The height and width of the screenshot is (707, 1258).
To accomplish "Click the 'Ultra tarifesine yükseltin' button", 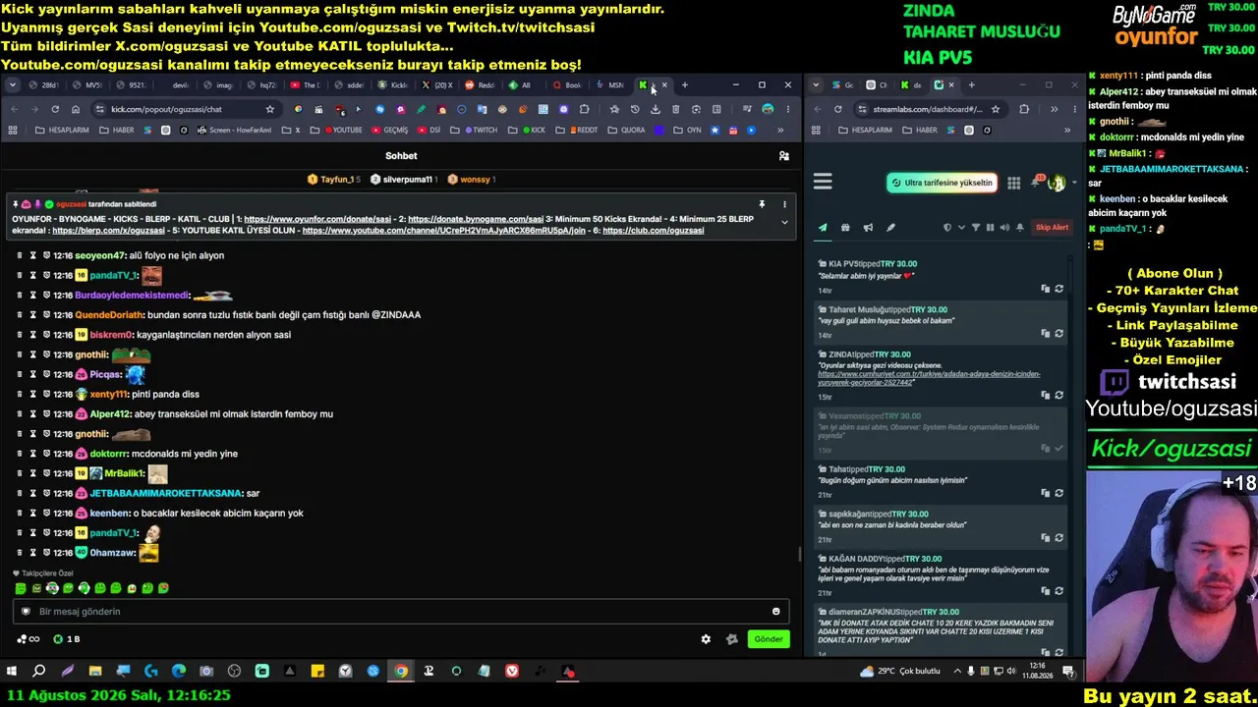I will [942, 183].
